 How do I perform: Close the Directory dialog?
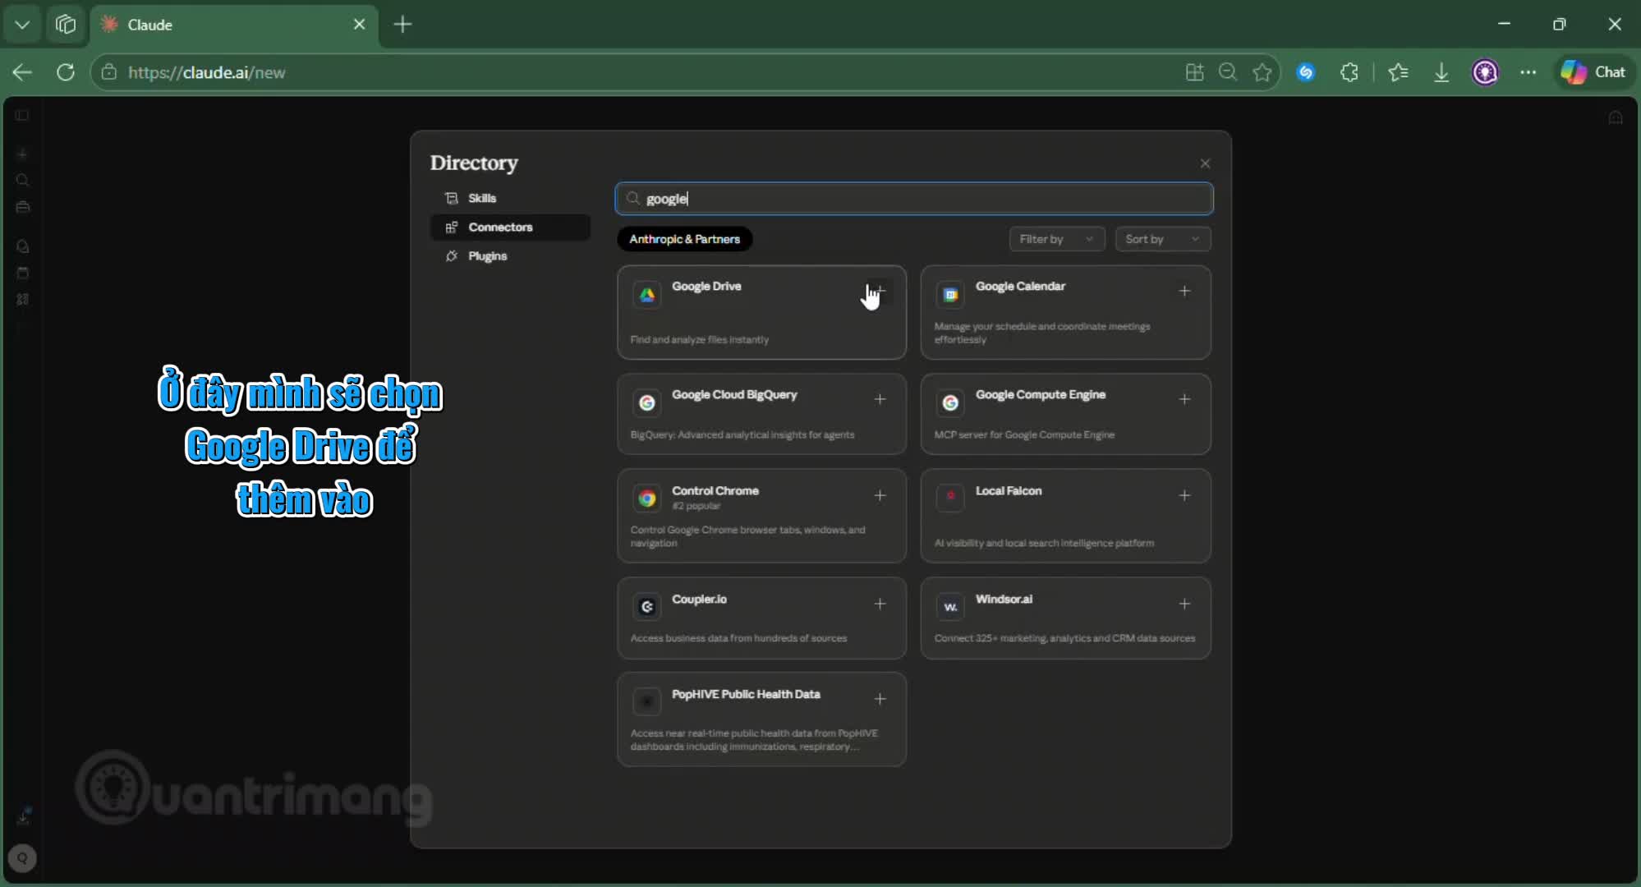(1205, 163)
